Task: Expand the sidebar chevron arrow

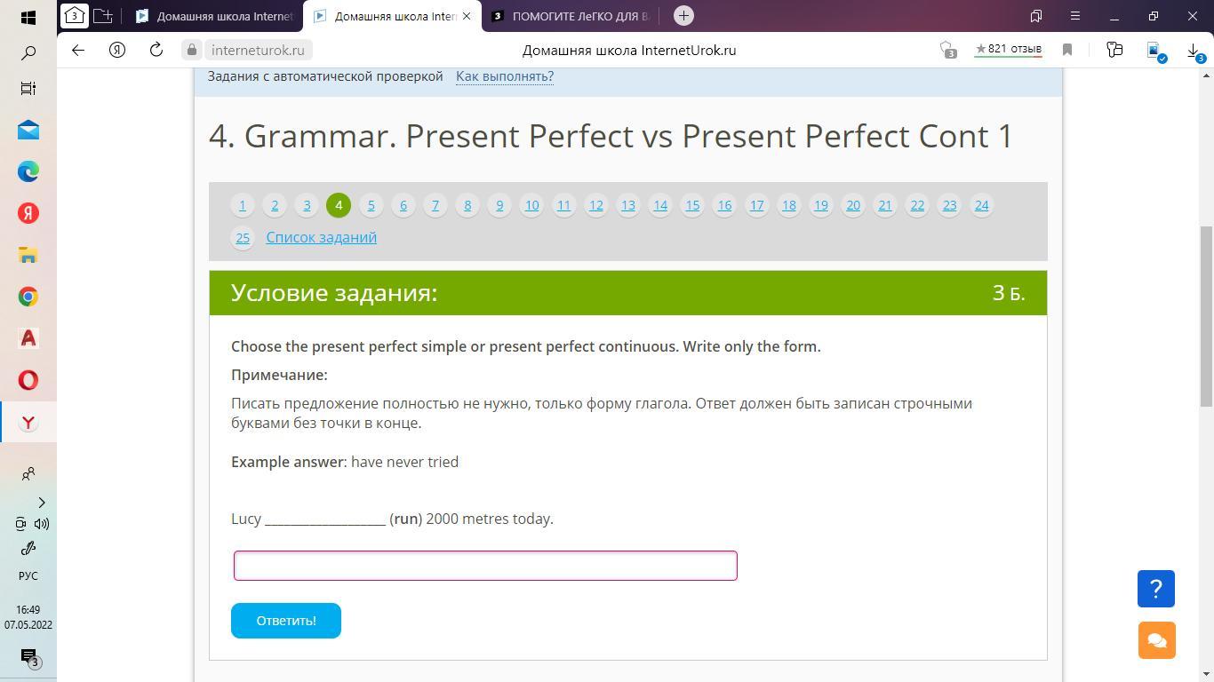Action: click(x=41, y=503)
